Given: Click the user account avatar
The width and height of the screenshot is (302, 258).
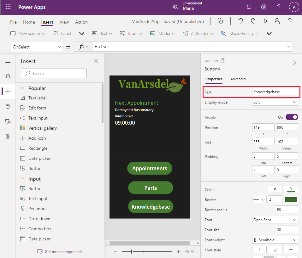Looking at the screenshot, I should pos(294,7).
